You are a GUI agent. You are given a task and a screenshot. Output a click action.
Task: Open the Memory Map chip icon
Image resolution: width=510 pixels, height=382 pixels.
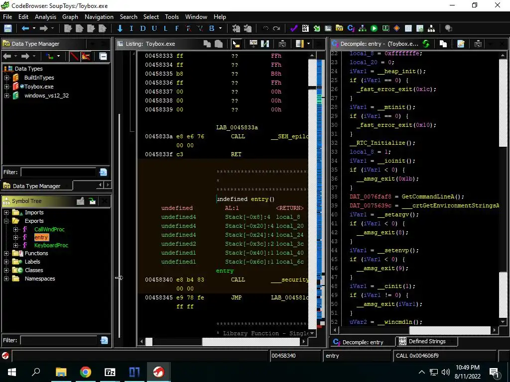[x=385, y=28]
